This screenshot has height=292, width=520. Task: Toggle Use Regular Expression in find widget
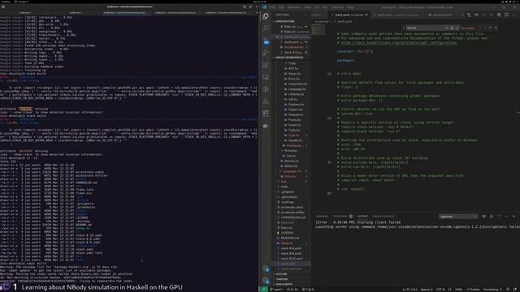click(457, 28)
